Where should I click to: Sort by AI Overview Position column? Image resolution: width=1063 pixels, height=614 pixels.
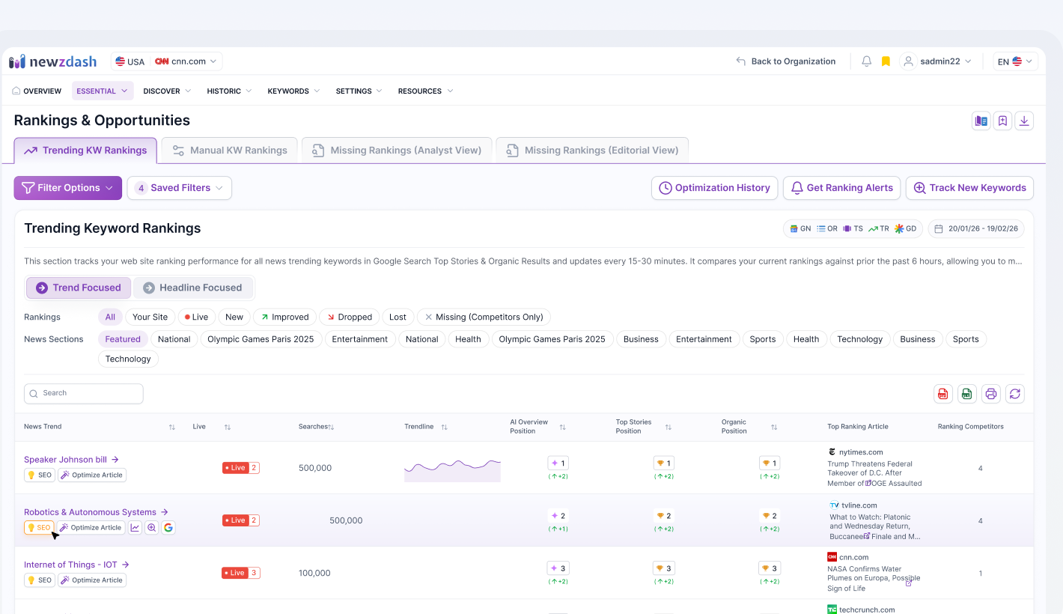point(562,427)
